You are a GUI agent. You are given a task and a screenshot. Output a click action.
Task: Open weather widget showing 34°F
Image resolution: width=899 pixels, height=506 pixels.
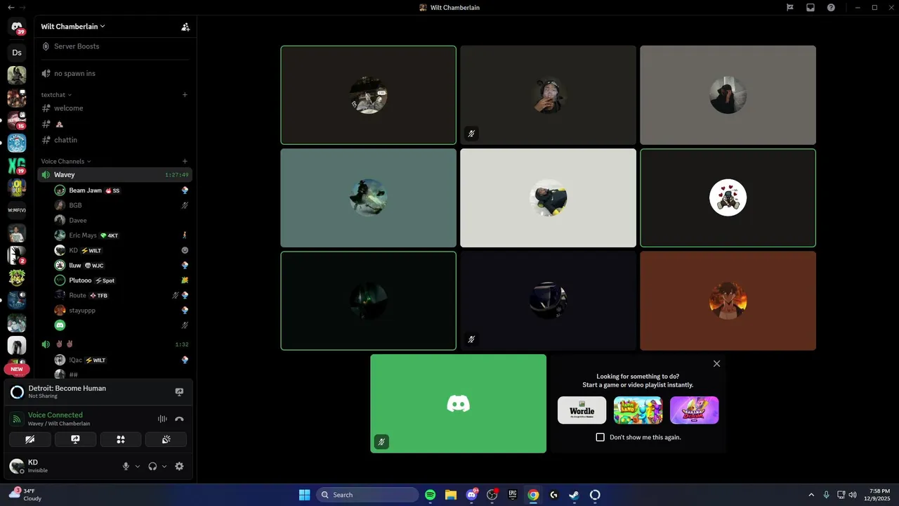pos(26,495)
